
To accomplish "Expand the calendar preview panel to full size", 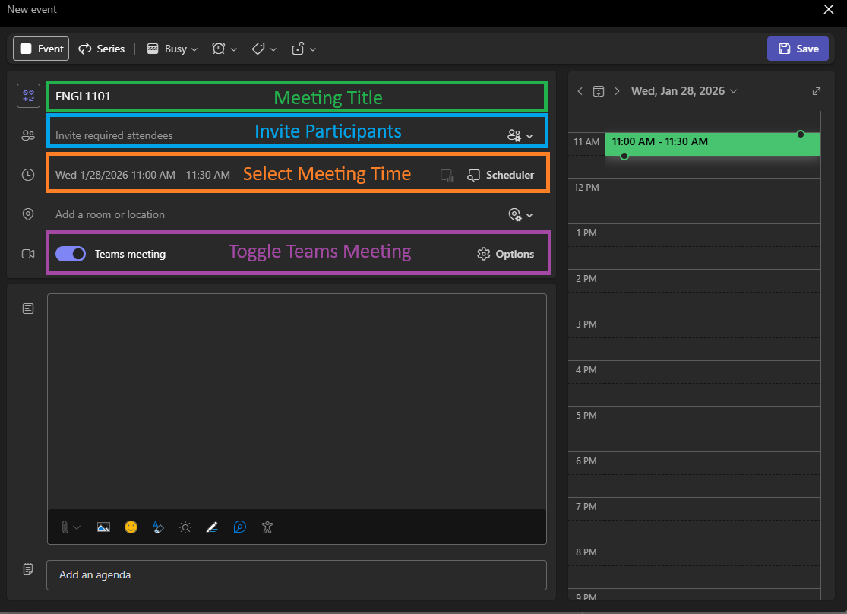I will click(817, 91).
